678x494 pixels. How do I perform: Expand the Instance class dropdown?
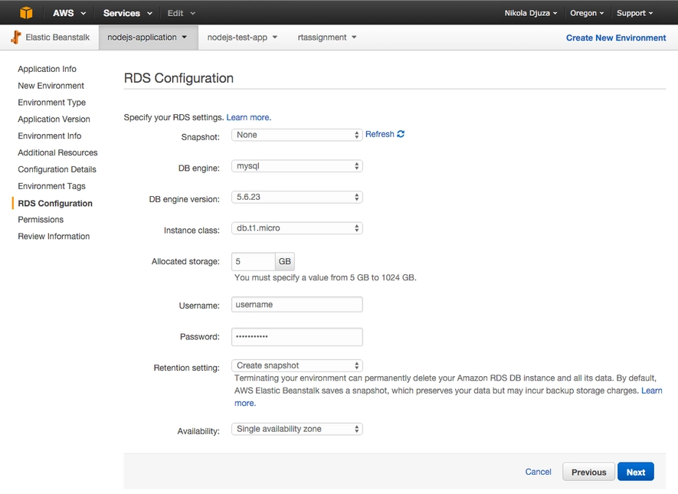[296, 228]
